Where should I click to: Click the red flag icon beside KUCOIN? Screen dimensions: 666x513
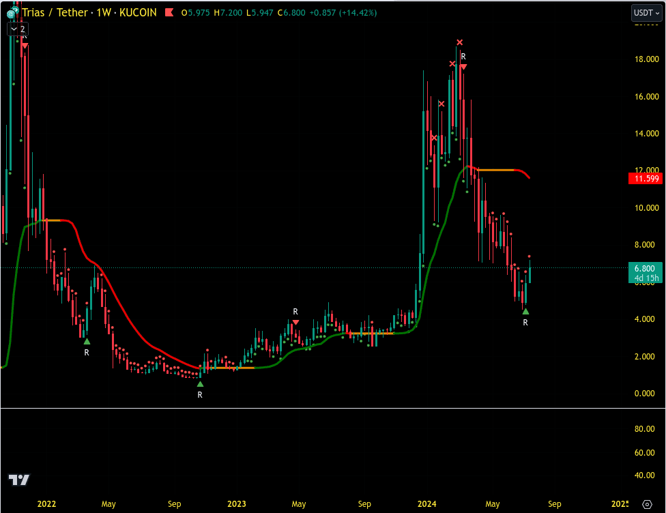pos(169,12)
